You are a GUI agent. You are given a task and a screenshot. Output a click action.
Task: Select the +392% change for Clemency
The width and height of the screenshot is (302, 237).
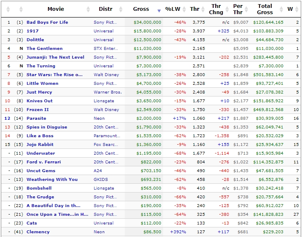click(x=178, y=232)
